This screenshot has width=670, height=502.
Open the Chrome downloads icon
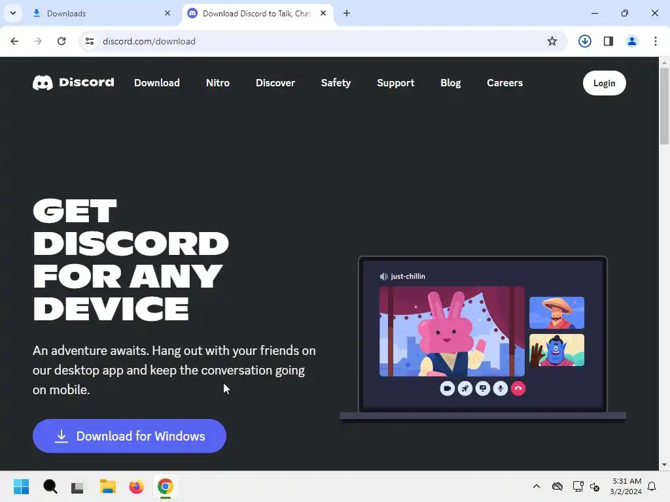coord(584,41)
